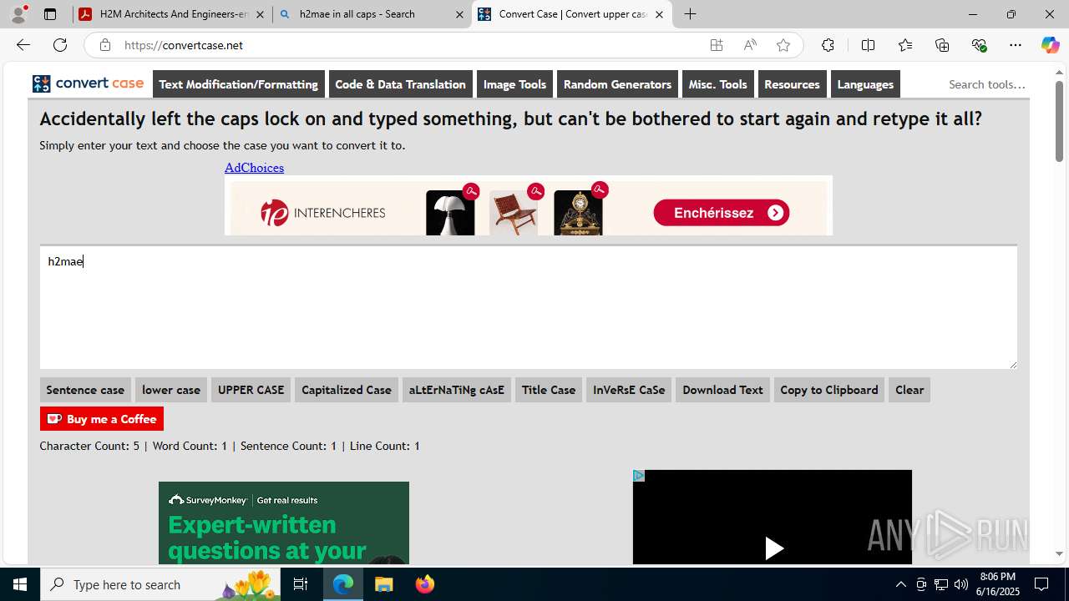The width and height of the screenshot is (1069, 601).
Task: Click Download Text button
Action: tap(722, 390)
